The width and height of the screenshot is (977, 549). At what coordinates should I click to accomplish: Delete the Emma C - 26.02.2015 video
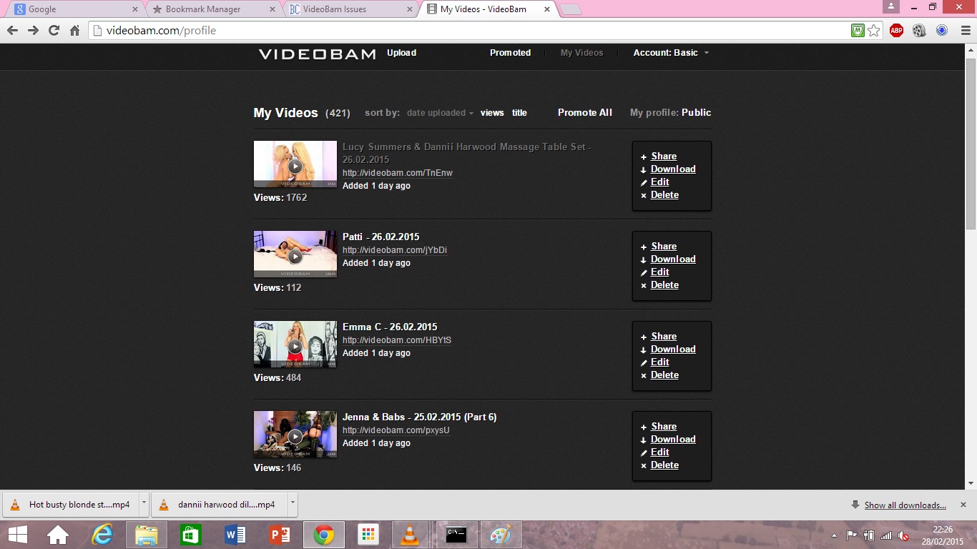tap(664, 375)
